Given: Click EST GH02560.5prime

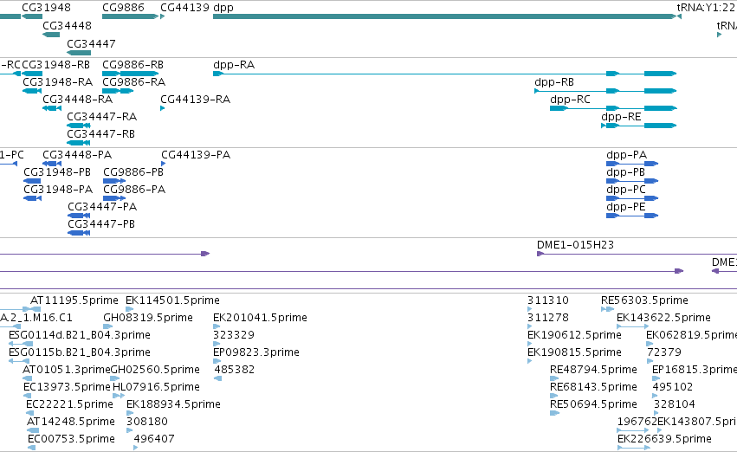Looking at the screenshot, I should point(115,379).
